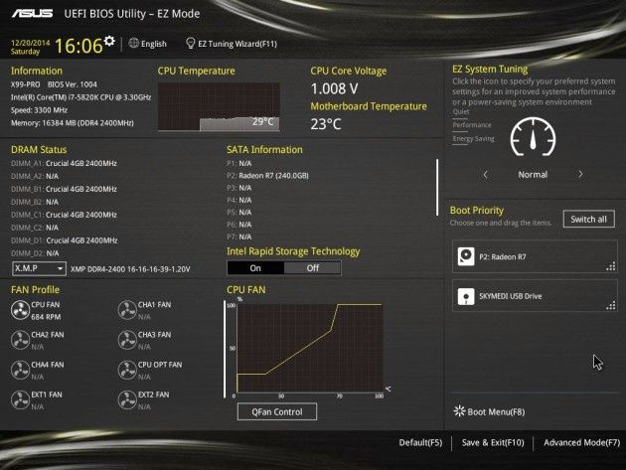Choose Save & Exit(F10)
626x470 pixels.
click(x=493, y=442)
